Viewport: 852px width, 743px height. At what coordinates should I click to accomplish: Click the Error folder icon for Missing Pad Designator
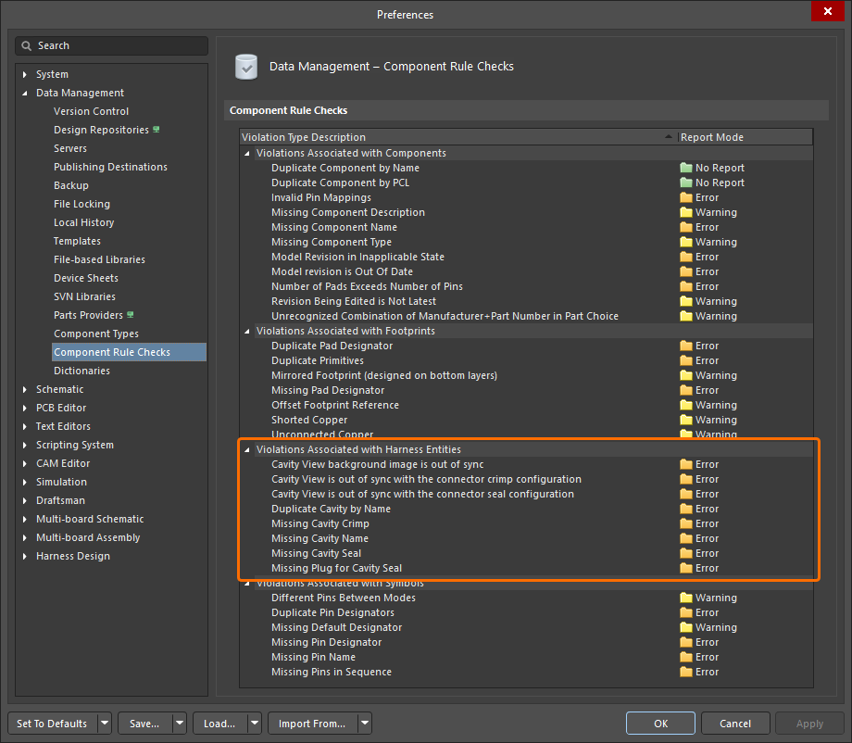[686, 390]
